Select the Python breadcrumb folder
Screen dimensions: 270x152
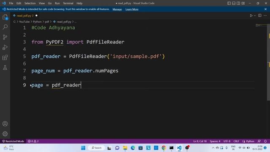tap(37, 22)
